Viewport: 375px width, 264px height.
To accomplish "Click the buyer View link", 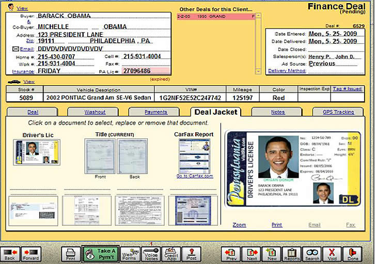I will click(22, 8).
